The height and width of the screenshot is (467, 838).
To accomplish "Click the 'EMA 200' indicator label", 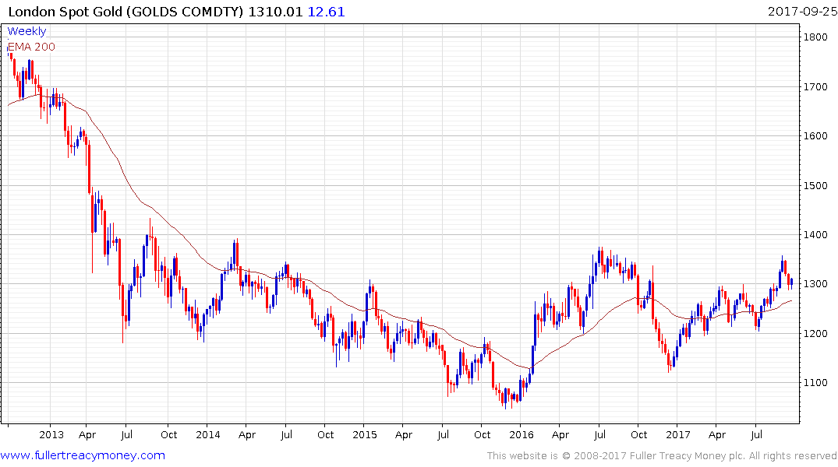I will point(31,47).
